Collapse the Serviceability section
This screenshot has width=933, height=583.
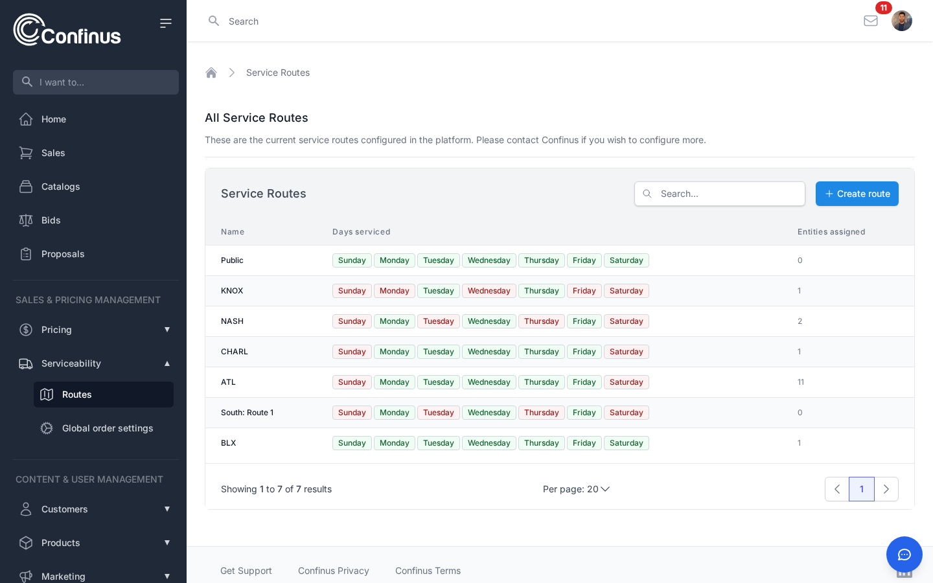167,363
